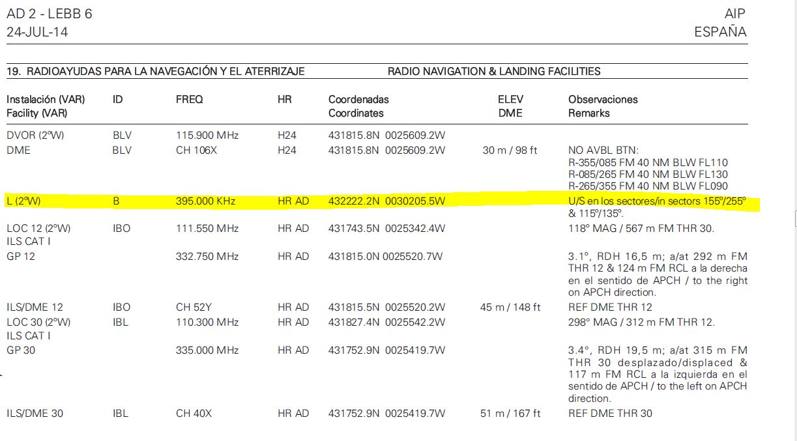Click the 'AD 2 - LEBB 6' page header
The height and width of the screenshot is (441, 797).
50,14
